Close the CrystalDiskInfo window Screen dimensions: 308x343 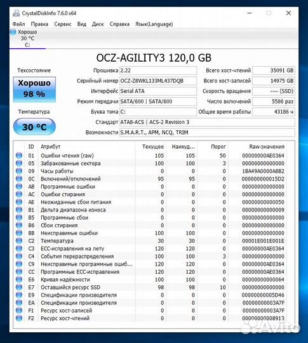(x=288, y=13)
